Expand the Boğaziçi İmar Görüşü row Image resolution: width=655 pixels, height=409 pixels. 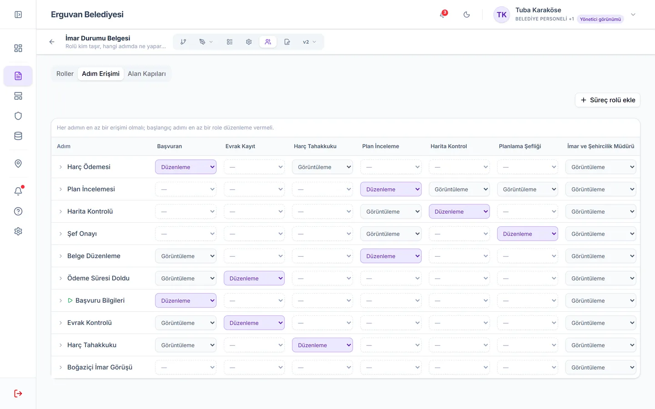click(60, 367)
